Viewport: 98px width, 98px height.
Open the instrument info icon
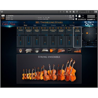[x=73, y=16]
